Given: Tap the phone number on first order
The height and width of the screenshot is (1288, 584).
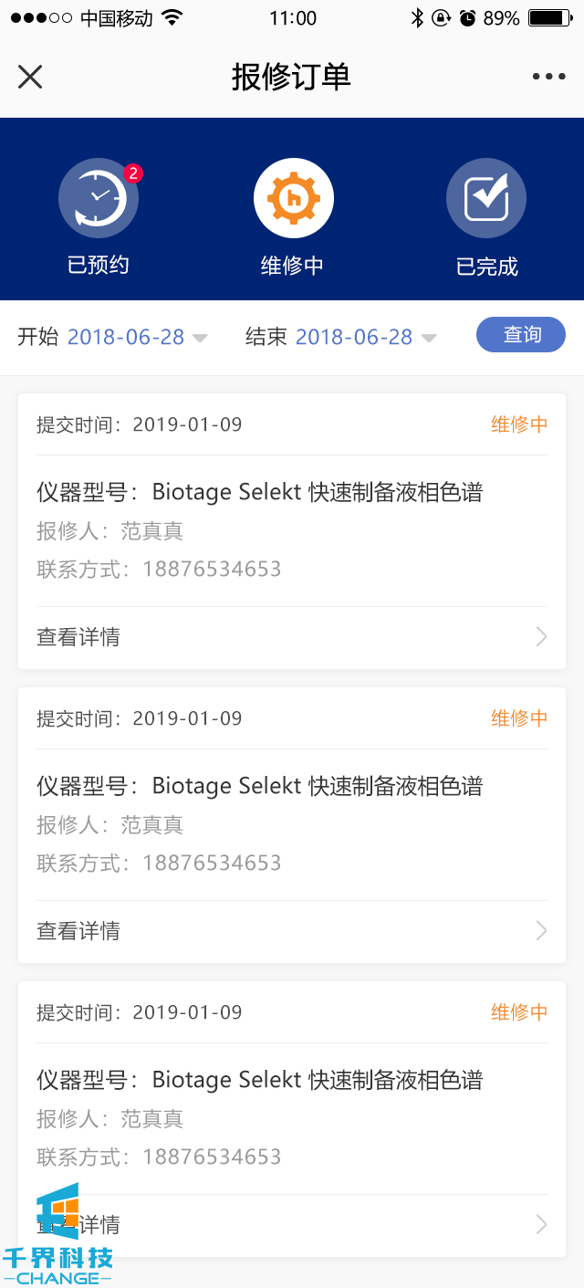Looking at the screenshot, I should pyautogui.click(x=212, y=570).
